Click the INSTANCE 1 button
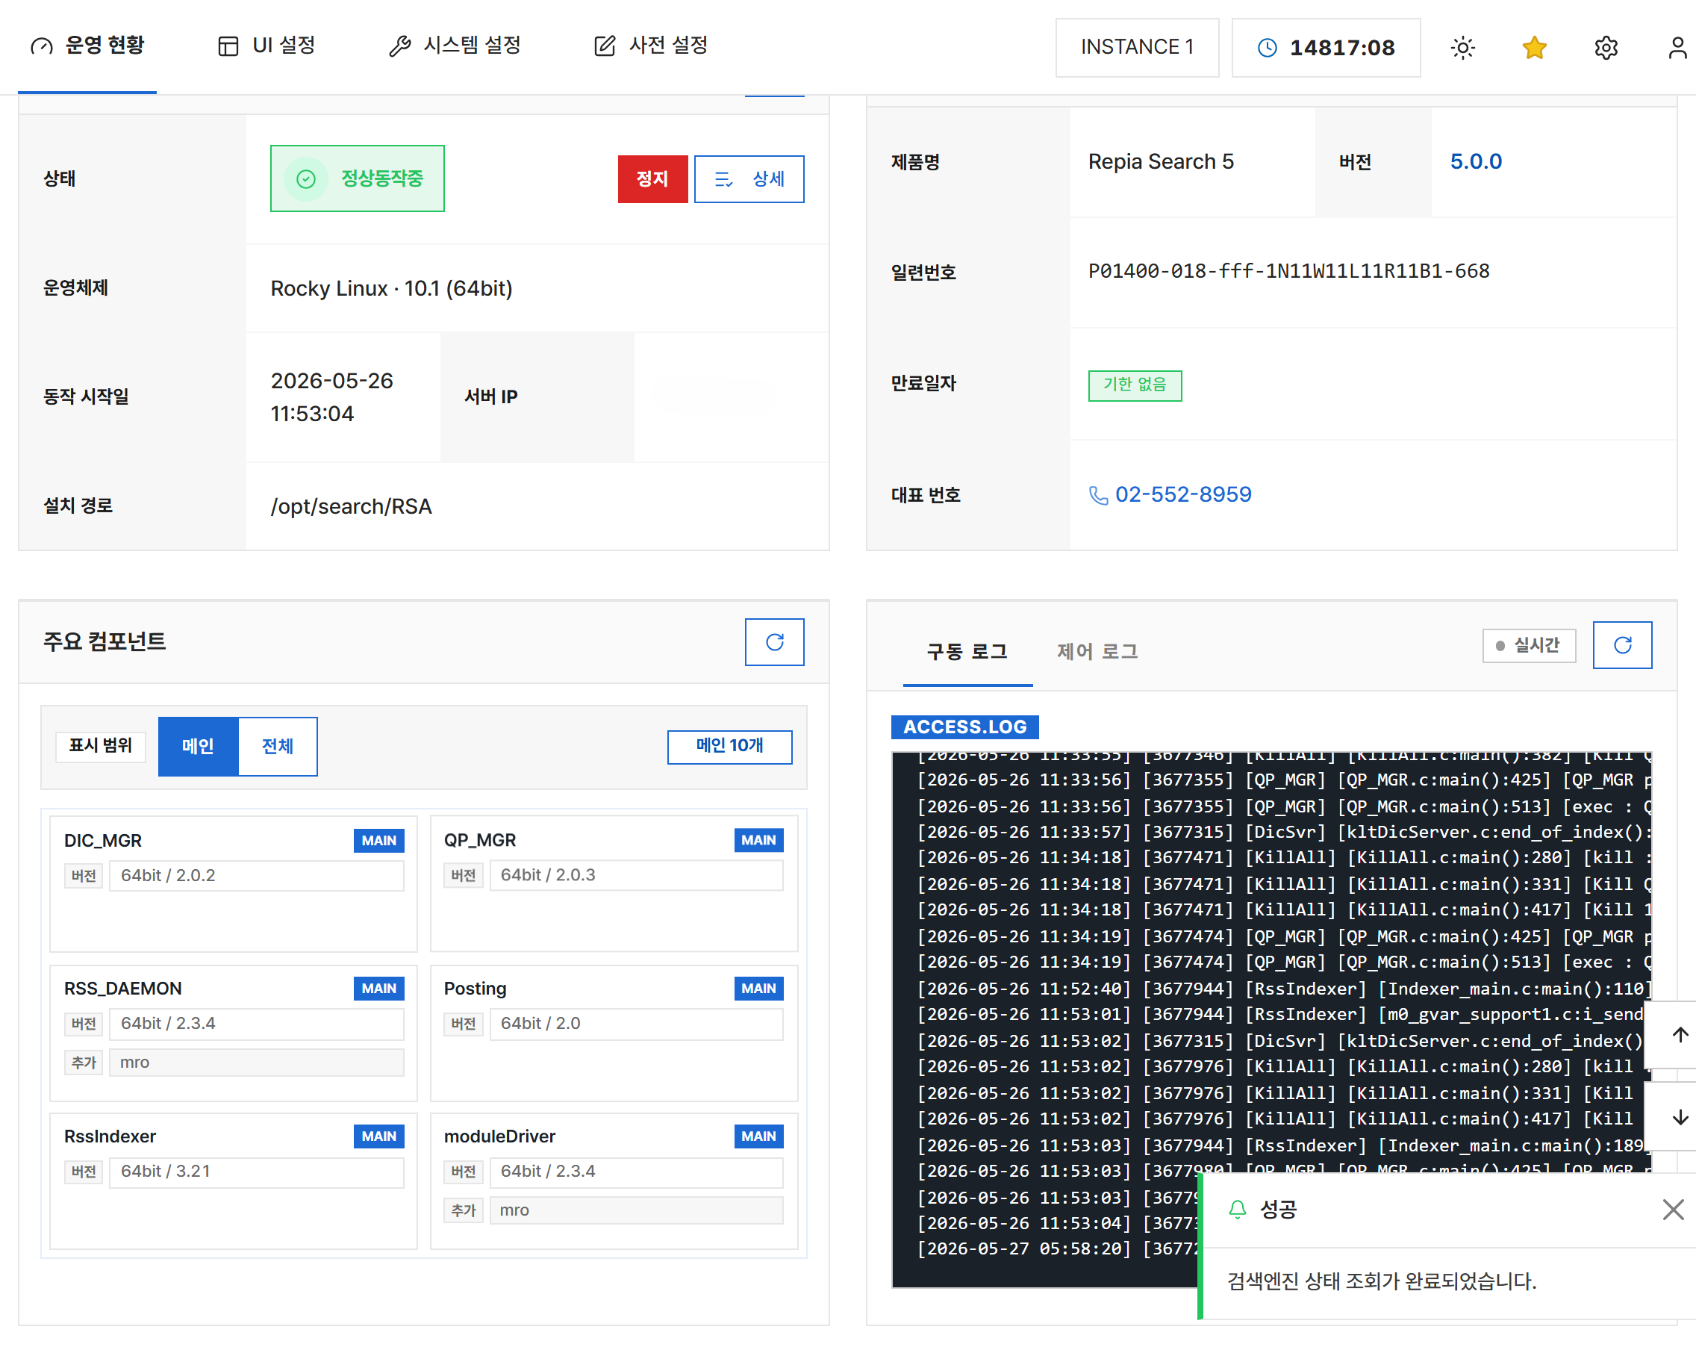The image size is (1696, 1356). pyautogui.click(x=1137, y=47)
